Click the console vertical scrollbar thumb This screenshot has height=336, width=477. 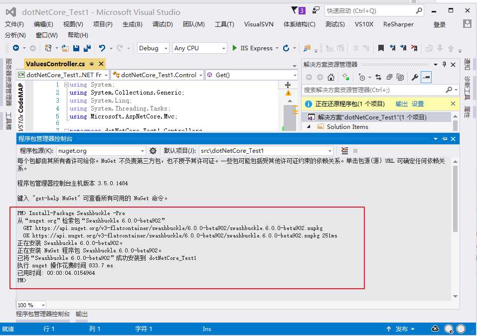point(455,199)
